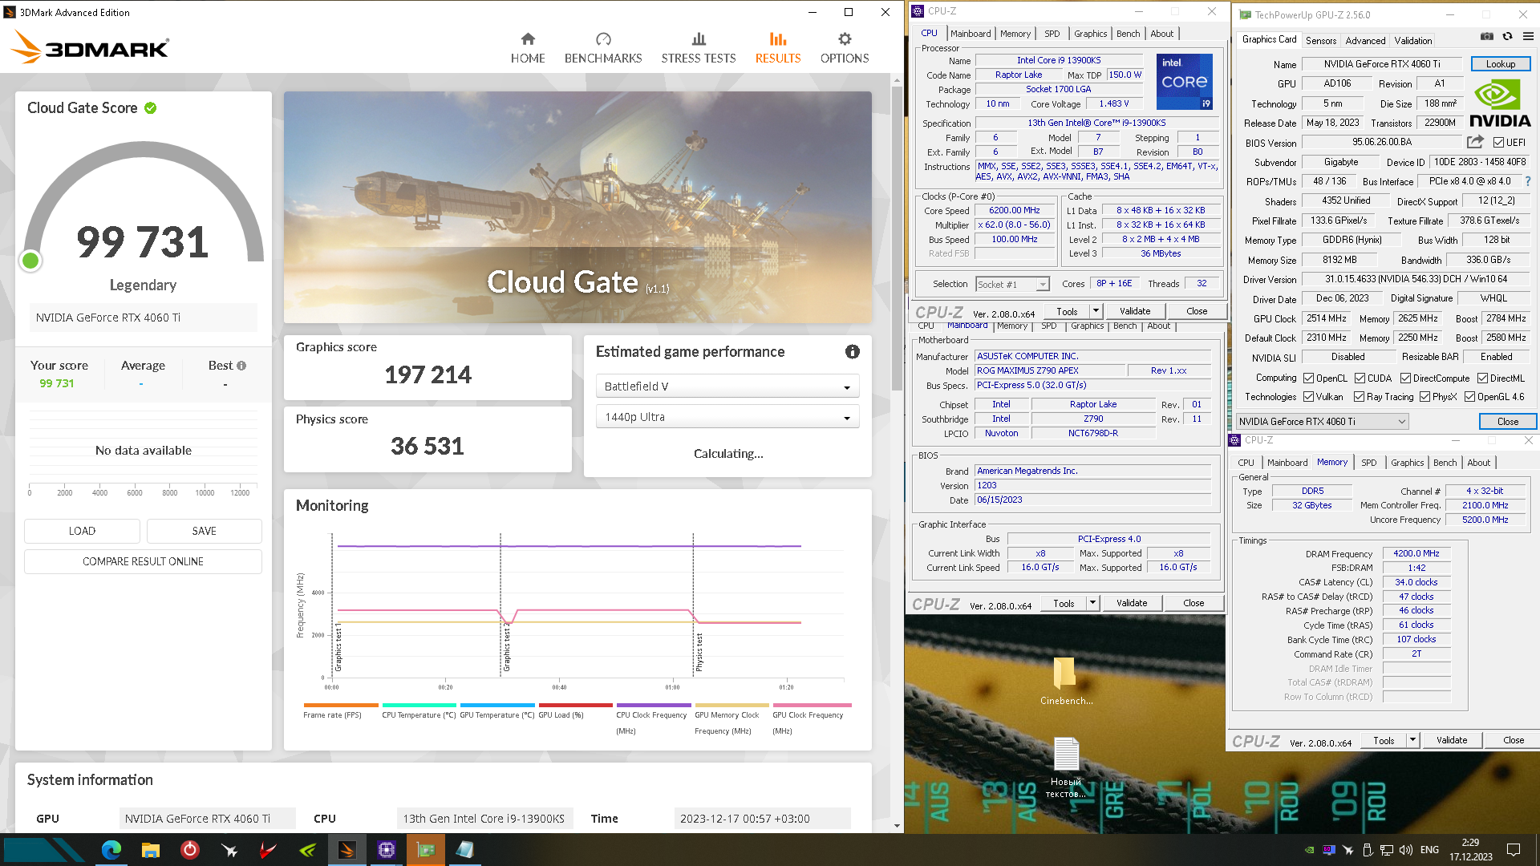Screen dimensions: 1540x866
Task: Open the Cinebench folder on the desktop
Action: point(1066,681)
